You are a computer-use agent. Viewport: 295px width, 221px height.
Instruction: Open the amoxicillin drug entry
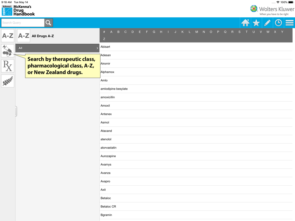click(x=196, y=97)
